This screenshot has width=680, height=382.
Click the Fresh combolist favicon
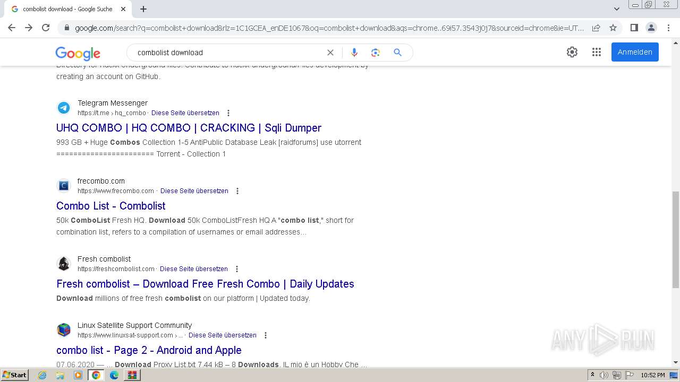point(64,264)
